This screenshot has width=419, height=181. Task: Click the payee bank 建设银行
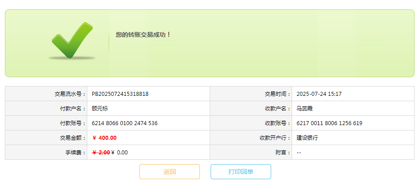(307, 138)
